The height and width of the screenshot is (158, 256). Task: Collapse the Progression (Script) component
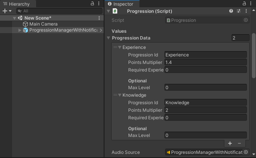click(108, 11)
